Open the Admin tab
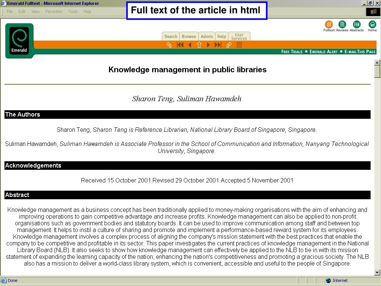This screenshot has height=286, width=381. pyautogui.click(x=207, y=36)
